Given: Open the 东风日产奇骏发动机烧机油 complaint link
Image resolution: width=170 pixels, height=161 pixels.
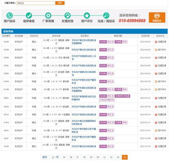Looking at the screenshot, I should [84, 115].
